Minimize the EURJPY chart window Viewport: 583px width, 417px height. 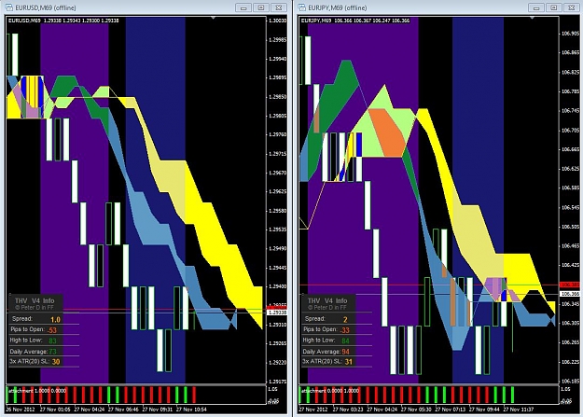[x=536, y=7]
